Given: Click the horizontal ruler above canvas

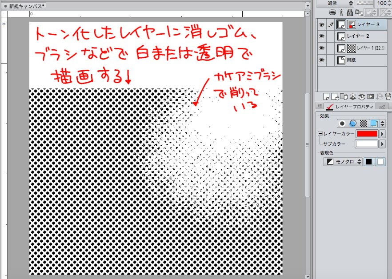Looking at the screenshot, I should point(156,14).
